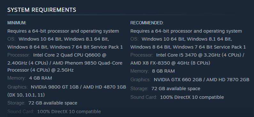This screenshot has width=254, height=117.
Task: Click AMD Phenom 9850 Quad-Core text
Action: click(x=88, y=63)
